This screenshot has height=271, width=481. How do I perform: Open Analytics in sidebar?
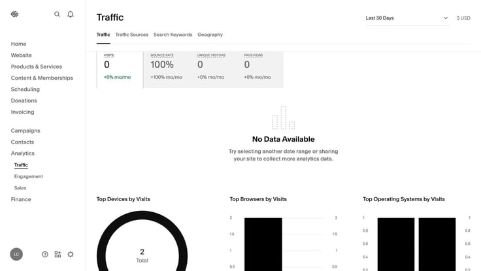pos(22,153)
